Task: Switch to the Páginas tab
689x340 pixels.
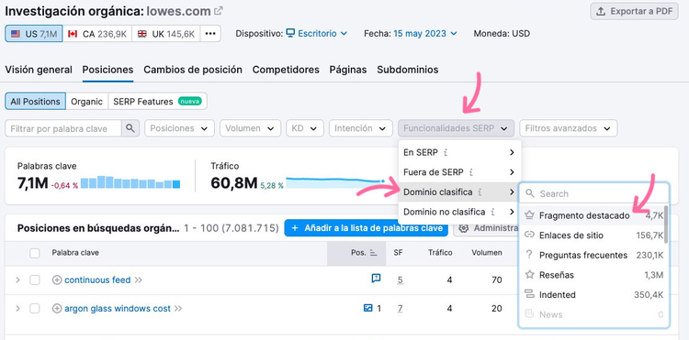Action: (x=348, y=70)
